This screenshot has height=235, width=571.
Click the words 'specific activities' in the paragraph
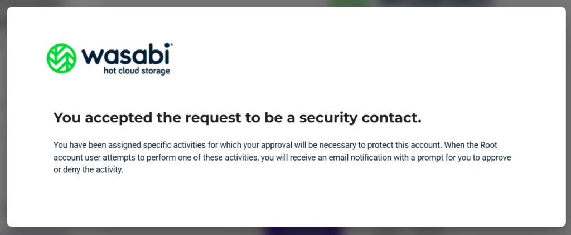point(170,146)
